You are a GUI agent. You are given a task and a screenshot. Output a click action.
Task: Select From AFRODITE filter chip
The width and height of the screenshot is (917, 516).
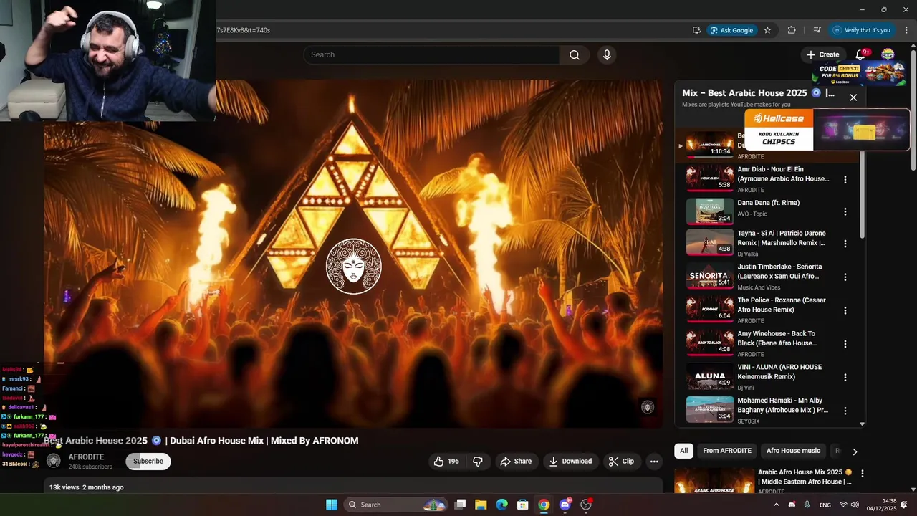pyautogui.click(x=727, y=451)
